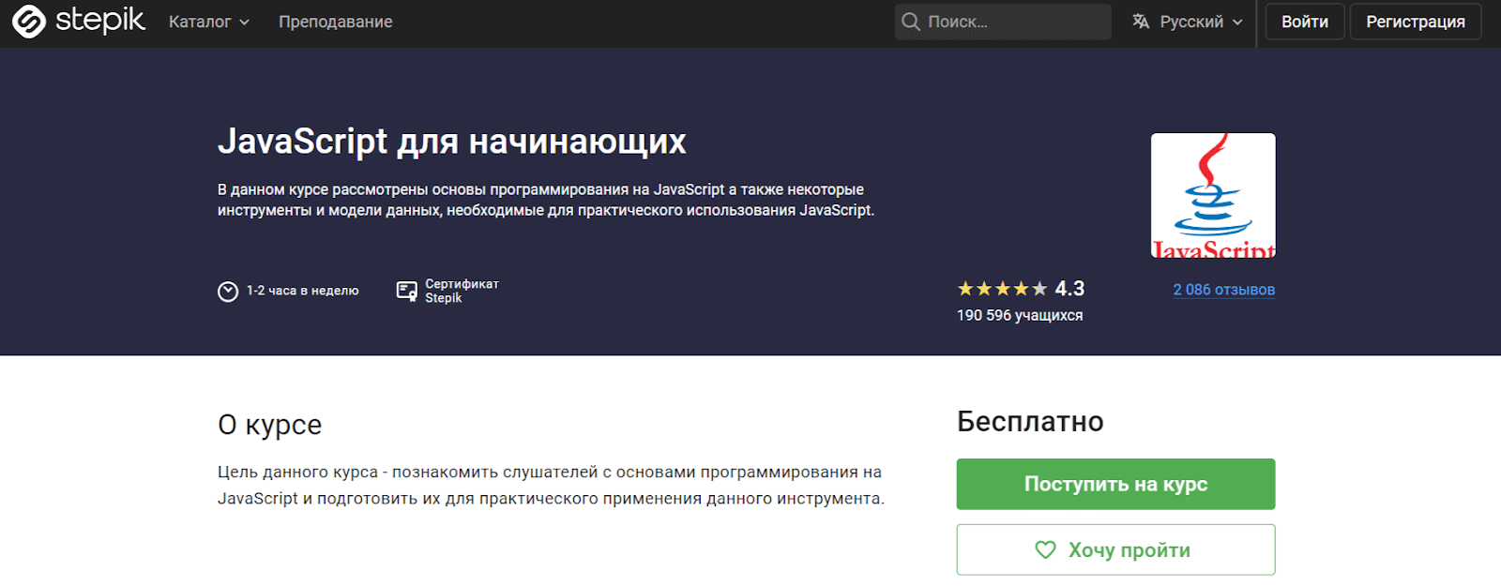The height and width of the screenshot is (586, 1501).
Task: Open the Преподавание menu item
Action: pyautogui.click(x=335, y=22)
